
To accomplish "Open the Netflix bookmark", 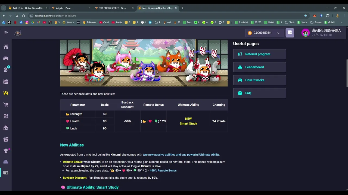I will tap(15, 22).
